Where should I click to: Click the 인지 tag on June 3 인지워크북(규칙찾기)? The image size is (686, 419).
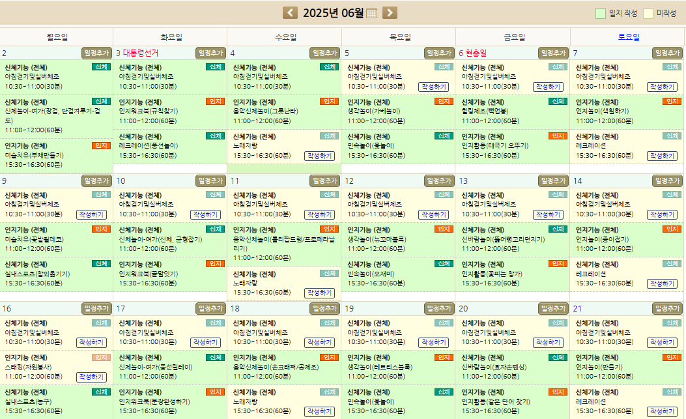click(215, 102)
